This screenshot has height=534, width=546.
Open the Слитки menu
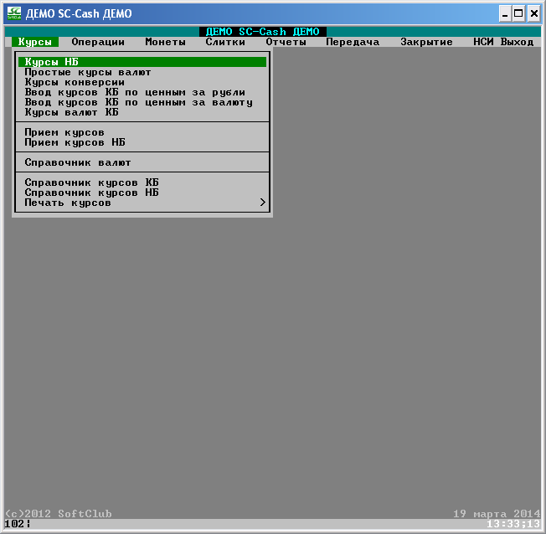(225, 42)
